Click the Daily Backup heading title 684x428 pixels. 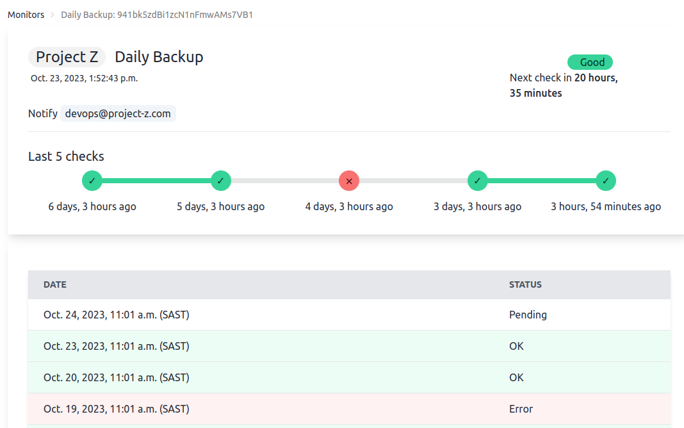point(159,57)
